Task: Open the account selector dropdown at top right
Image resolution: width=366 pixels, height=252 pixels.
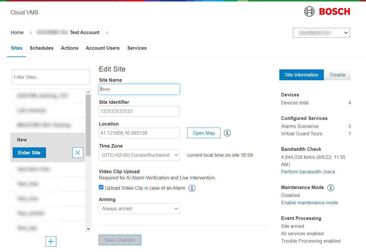Action: pos(321,33)
